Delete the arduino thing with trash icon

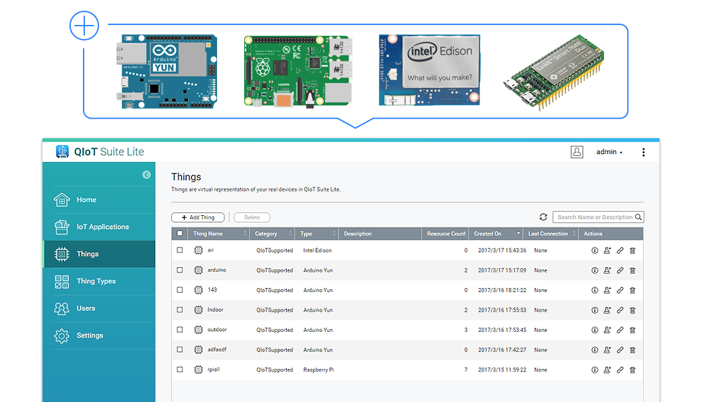(632, 270)
